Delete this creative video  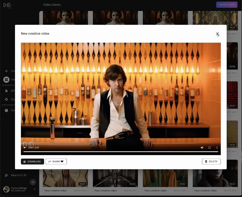pyautogui.click(x=211, y=161)
